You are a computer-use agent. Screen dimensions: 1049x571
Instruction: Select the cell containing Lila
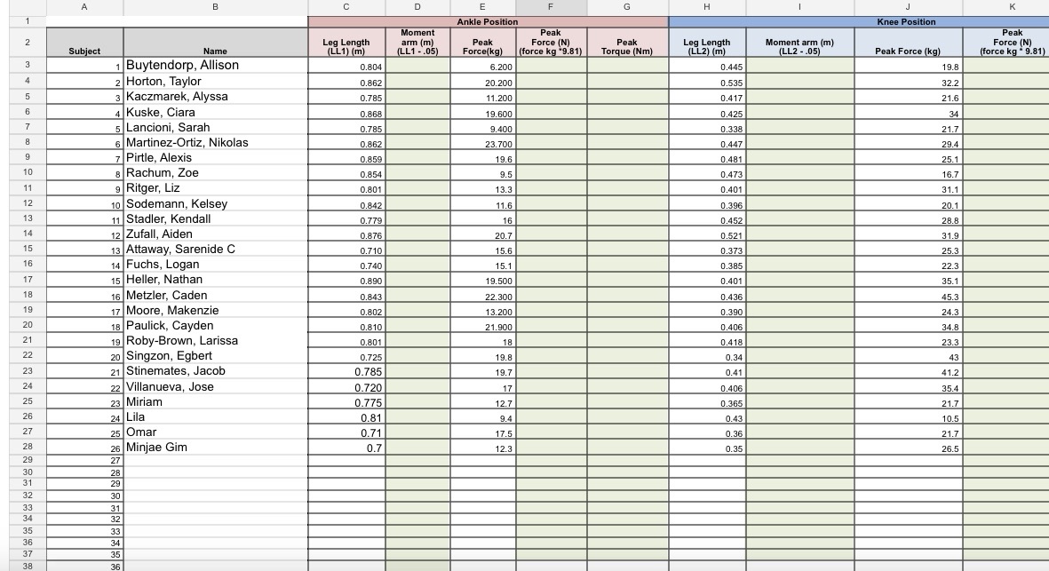click(216, 417)
